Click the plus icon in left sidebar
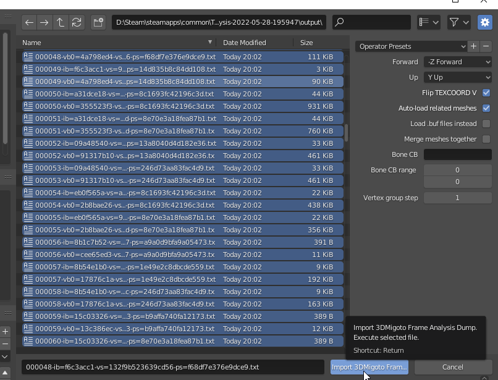The image size is (498, 380). (5, 332)
